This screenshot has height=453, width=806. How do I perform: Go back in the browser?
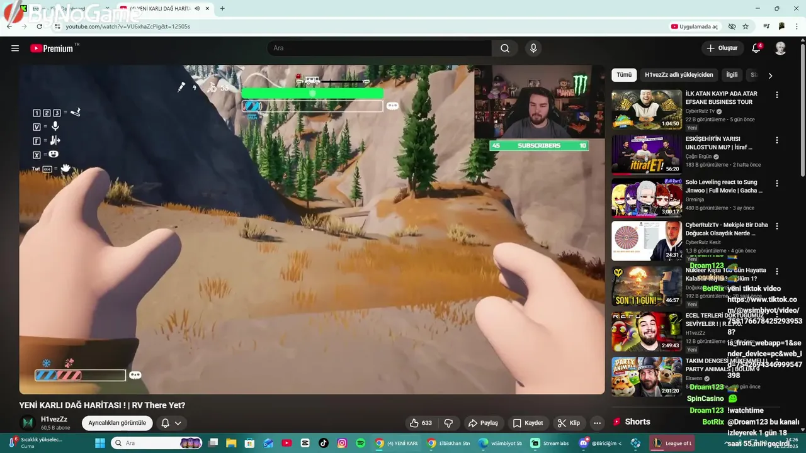(x=9, y=26)
